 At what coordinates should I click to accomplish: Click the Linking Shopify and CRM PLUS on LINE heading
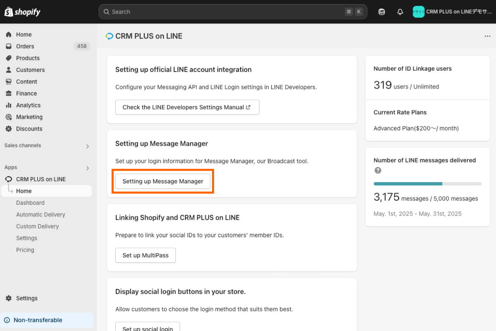pos(177,218)
